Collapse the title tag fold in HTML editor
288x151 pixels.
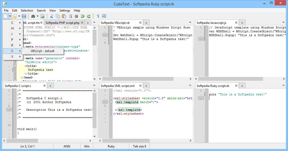15,66
